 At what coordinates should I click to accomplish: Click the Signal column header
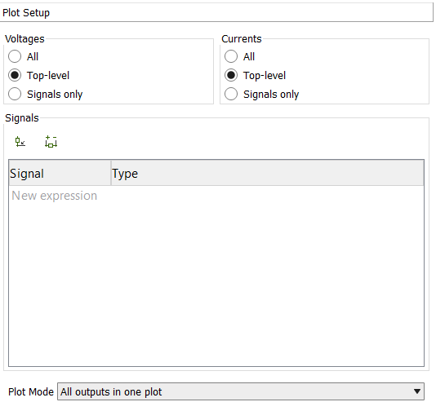point(60,173)
